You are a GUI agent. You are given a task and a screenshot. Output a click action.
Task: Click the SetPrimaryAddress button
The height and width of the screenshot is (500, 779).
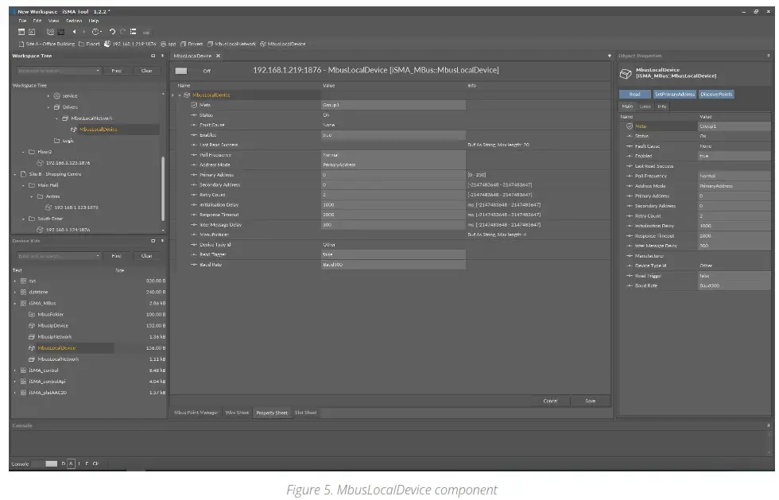click(674, 94)
